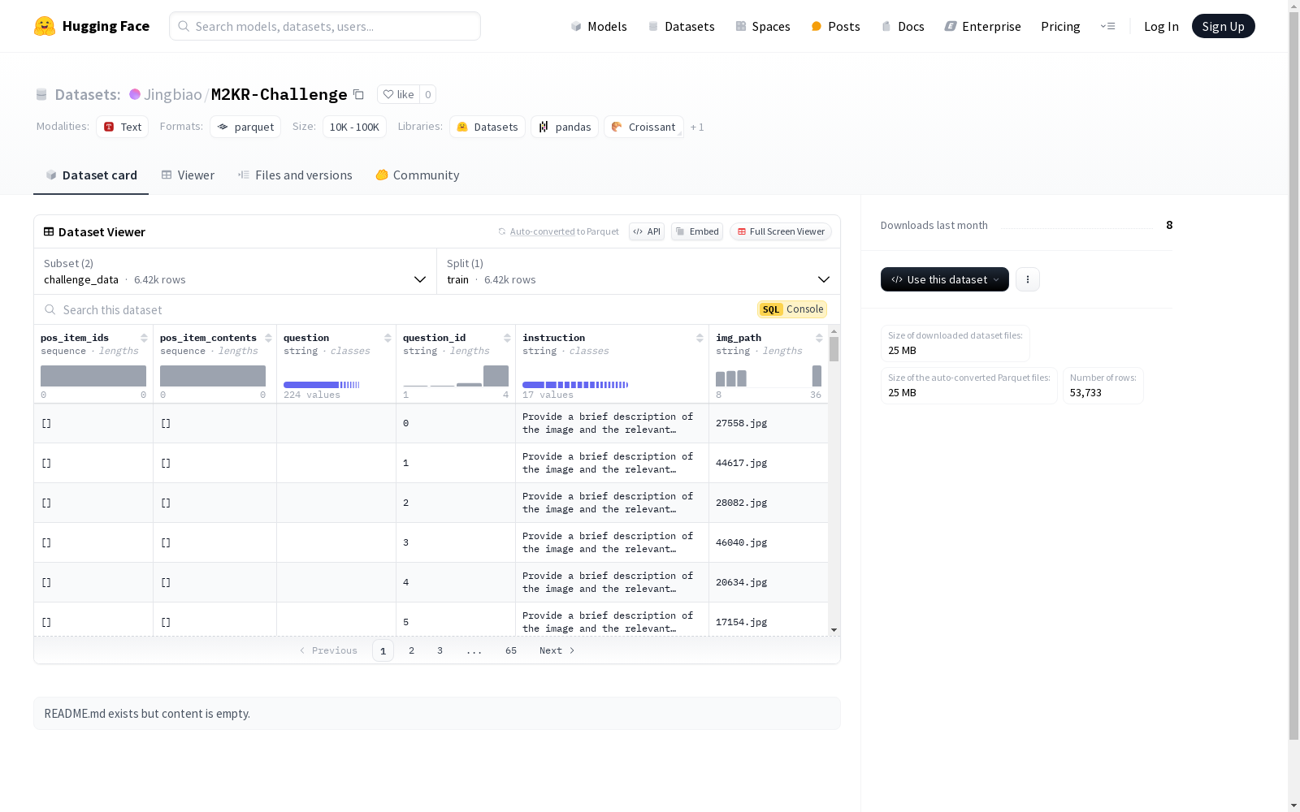Click the 10K - 100K size tag
The width and height of the screenshot is (1300, 812).
[x=354, y=127]
